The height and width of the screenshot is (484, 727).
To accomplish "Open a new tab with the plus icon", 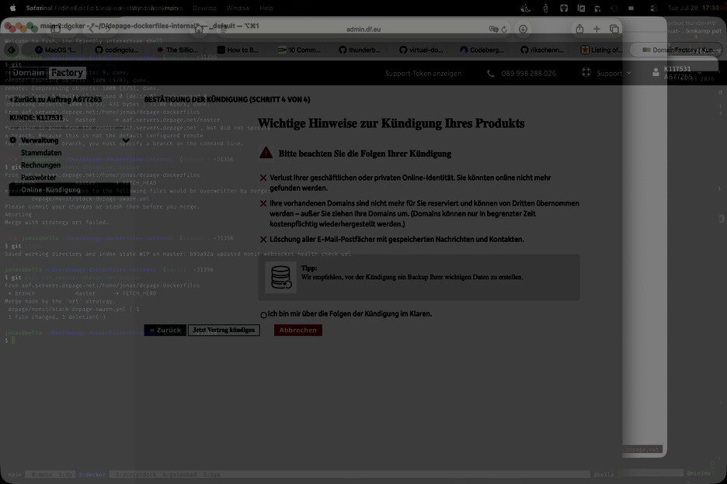I will (x=597, y=29).
